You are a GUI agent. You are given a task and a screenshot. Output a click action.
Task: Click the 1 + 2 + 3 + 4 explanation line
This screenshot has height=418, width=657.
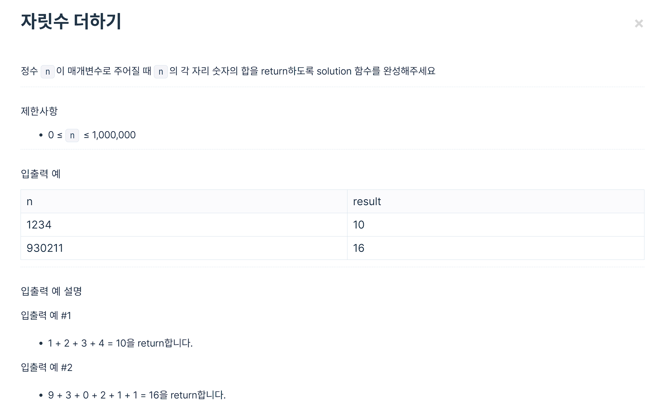120,343
